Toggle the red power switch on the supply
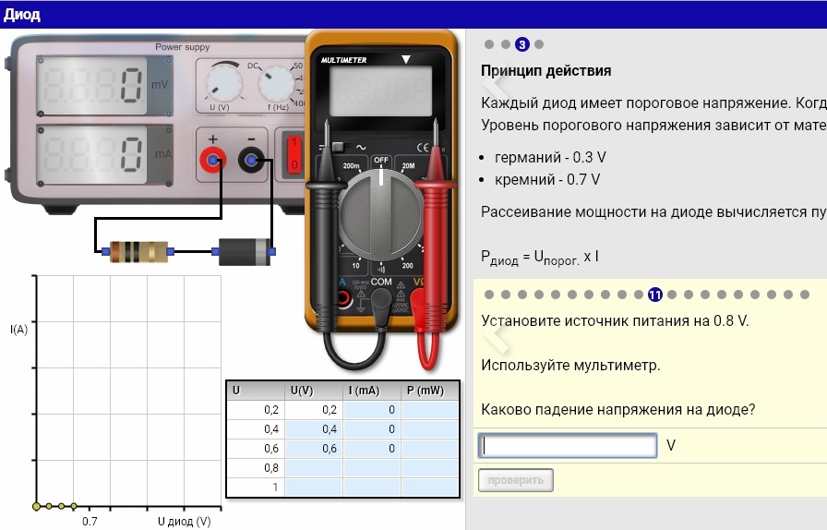This screenshot has height=530, width=827. pos(294,153)
